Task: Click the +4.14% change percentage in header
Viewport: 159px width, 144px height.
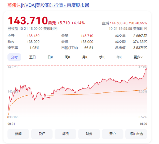Action: click(78, 23)
